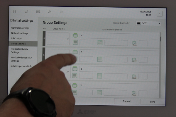176x117 pixels.
Task: Open the energy chart icon
Action: [26, 11]
